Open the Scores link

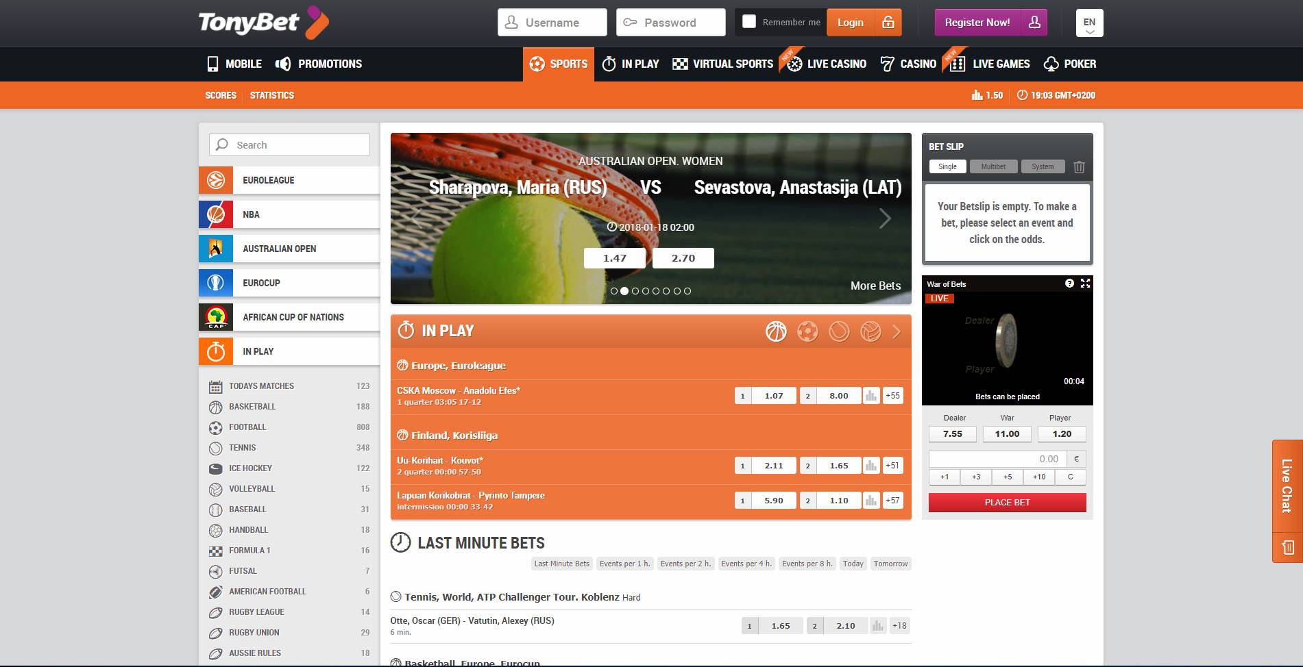pyautogui.click(x=221, y=95)
